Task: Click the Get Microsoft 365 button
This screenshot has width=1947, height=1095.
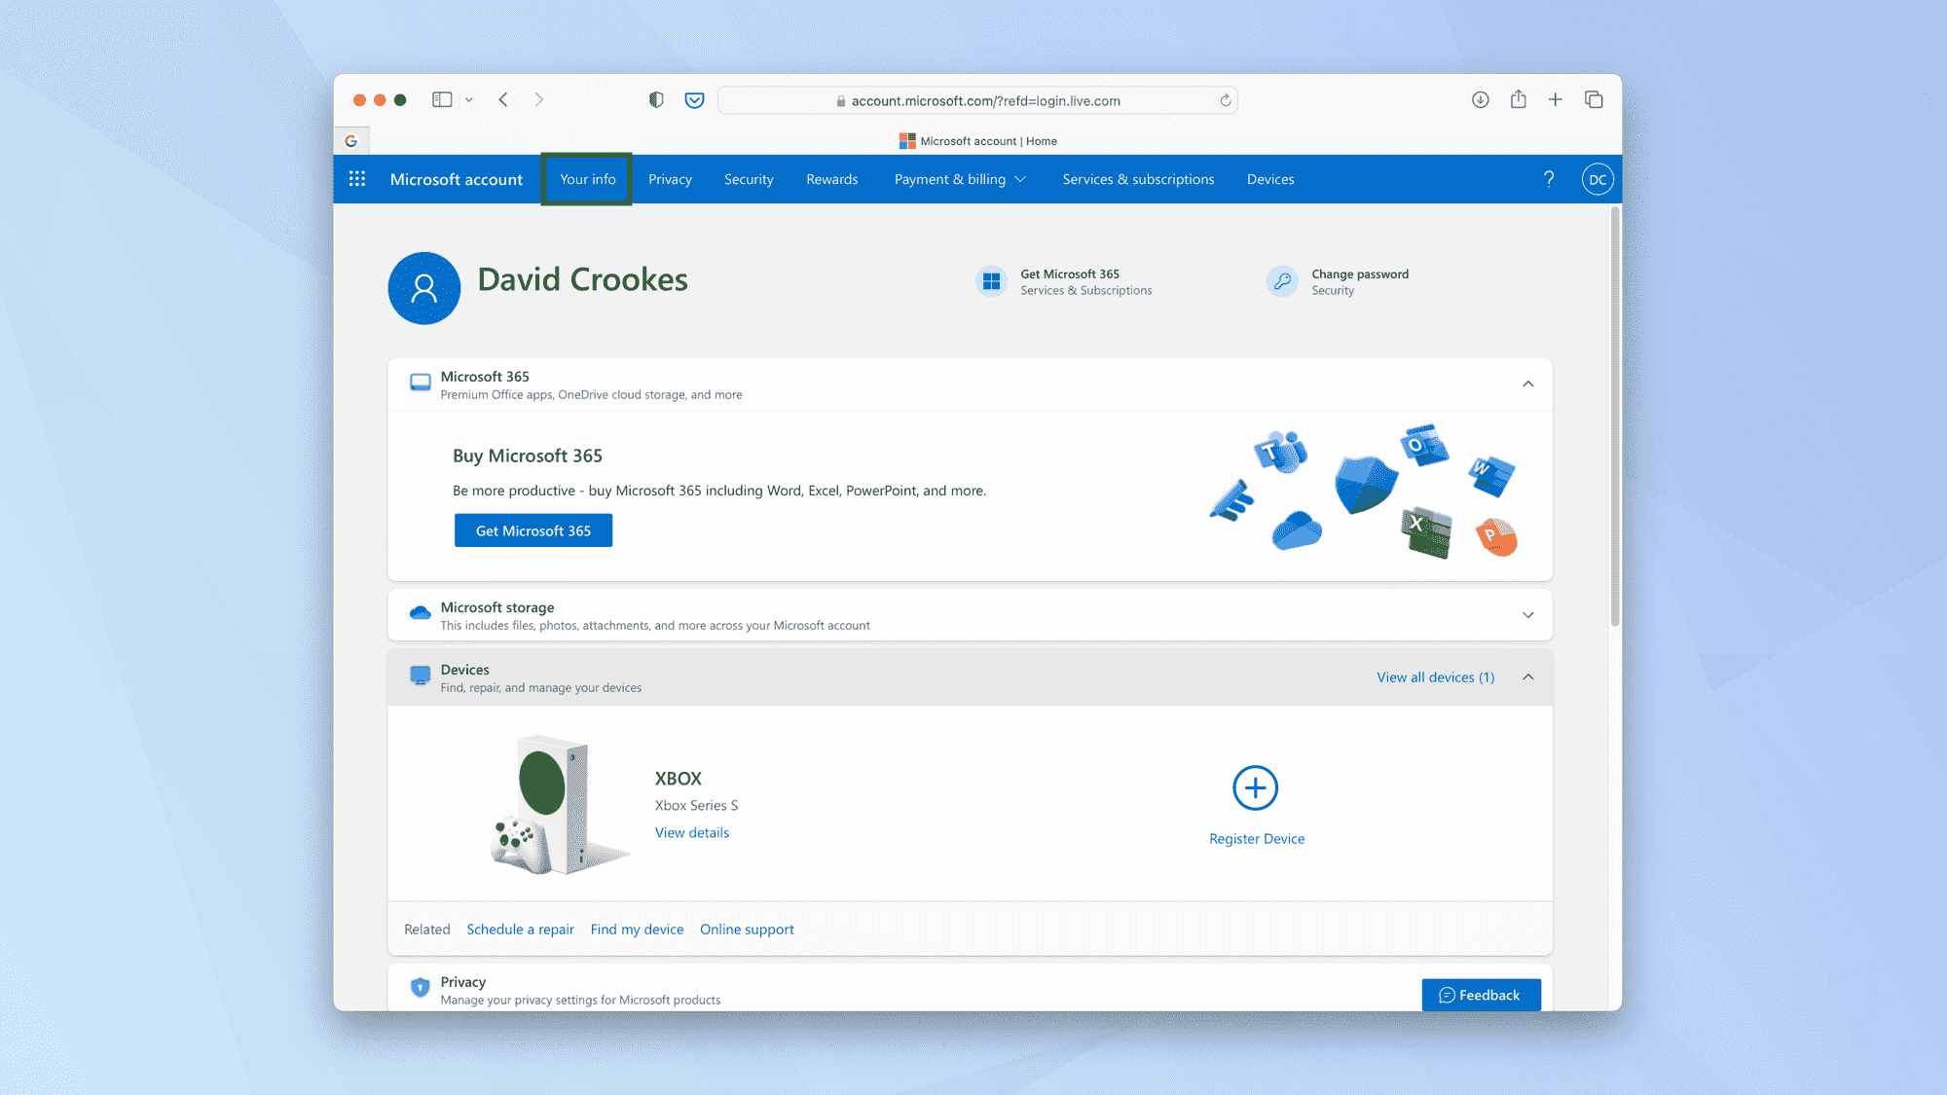Action: point(533,530)
